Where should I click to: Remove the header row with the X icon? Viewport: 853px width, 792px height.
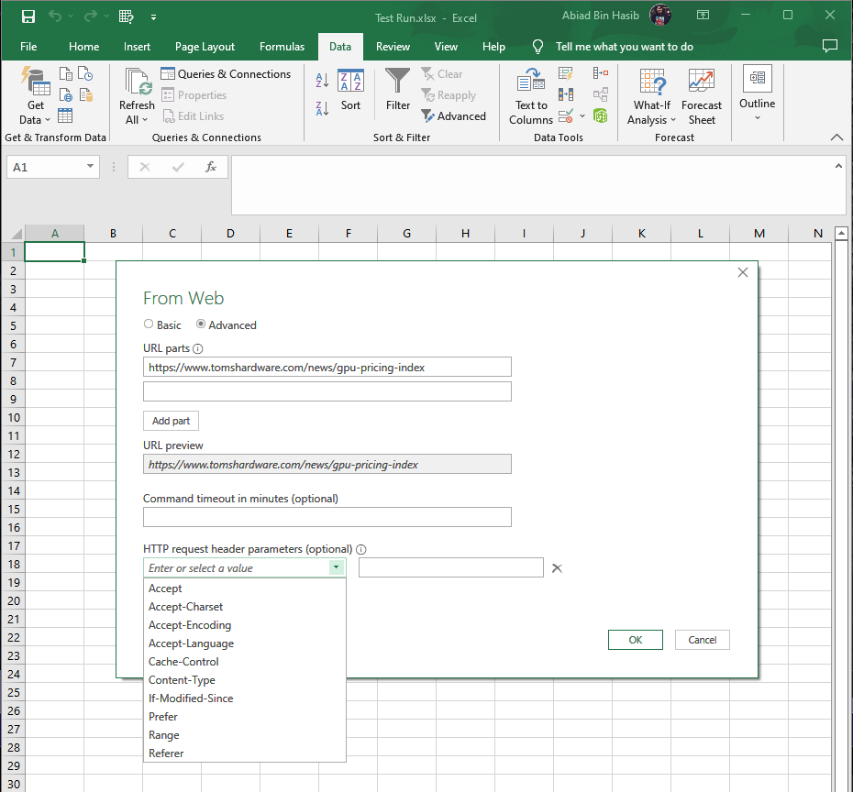click(x=557, y=568)
